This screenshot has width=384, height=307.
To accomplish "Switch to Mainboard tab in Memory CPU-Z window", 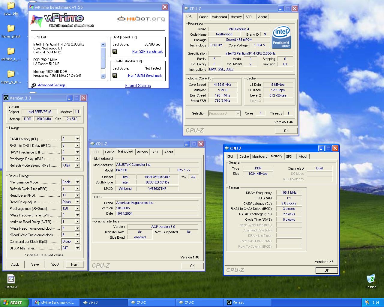I will [260, 156].
